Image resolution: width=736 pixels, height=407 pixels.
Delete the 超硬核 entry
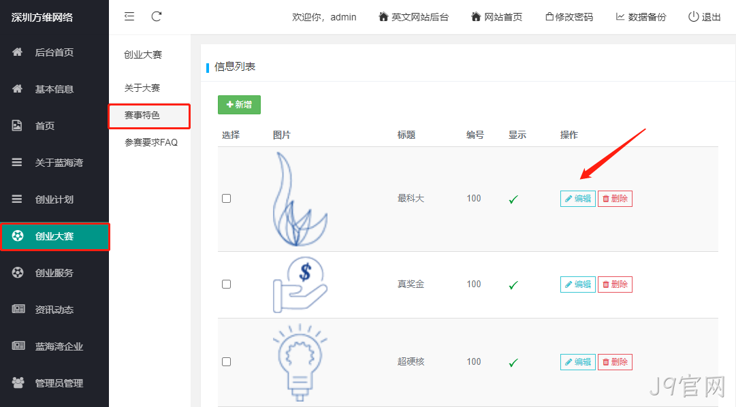(615, 362)
